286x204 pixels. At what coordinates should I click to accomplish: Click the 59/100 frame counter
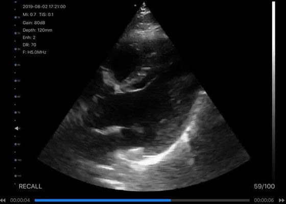(265, 186)
